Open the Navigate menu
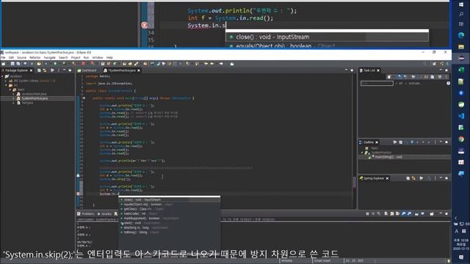 click(x=50, y=57)
